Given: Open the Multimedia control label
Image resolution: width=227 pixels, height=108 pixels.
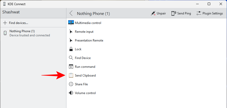Looking at the screenshot, I should (x=88, y=23).
